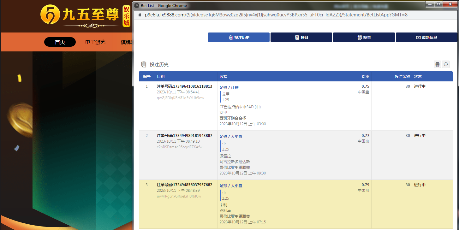Select 电子游艺 in the navigation bar
The height and width of the screenshot is (230, 459).
(x=95, y=42)
